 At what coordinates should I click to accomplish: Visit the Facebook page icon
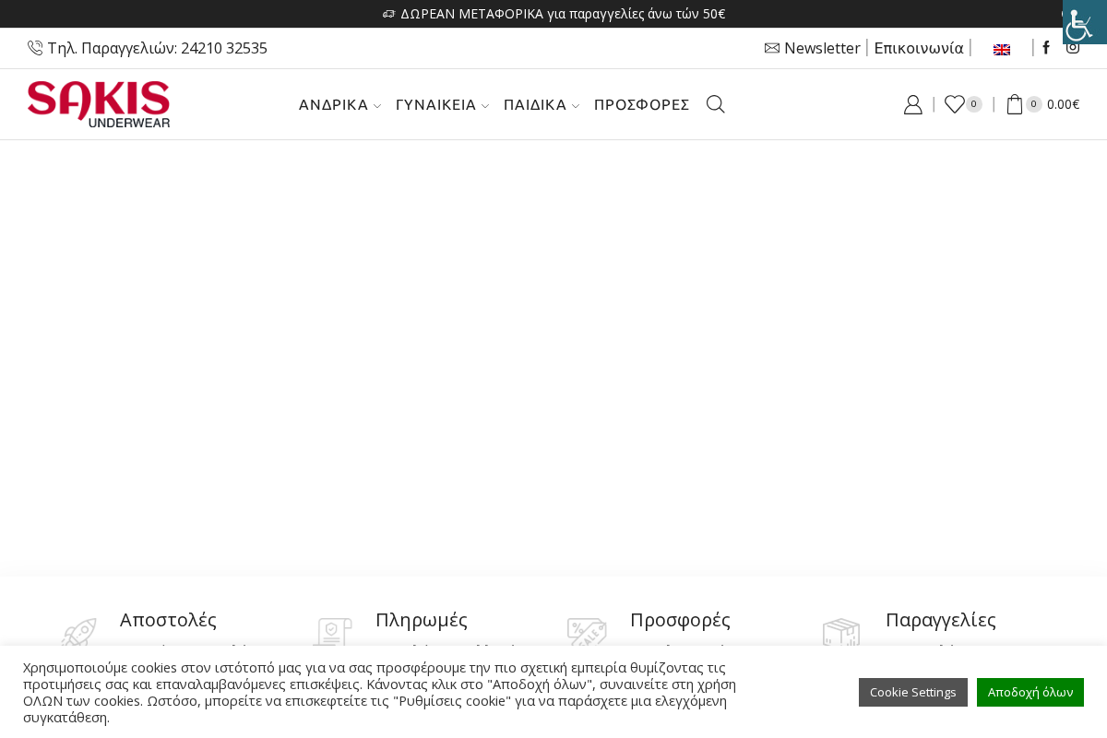coord(1046,48)
